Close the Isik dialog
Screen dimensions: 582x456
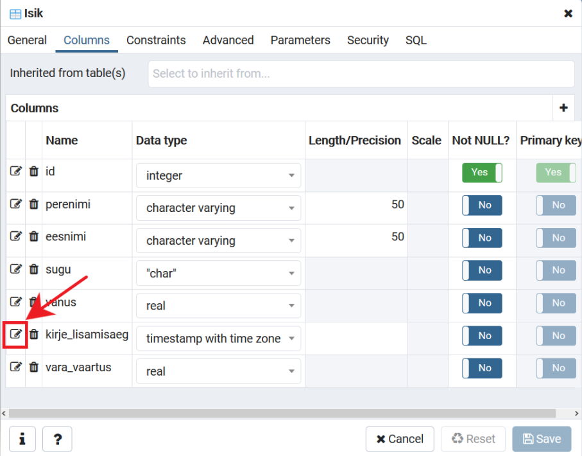(568, 13)
